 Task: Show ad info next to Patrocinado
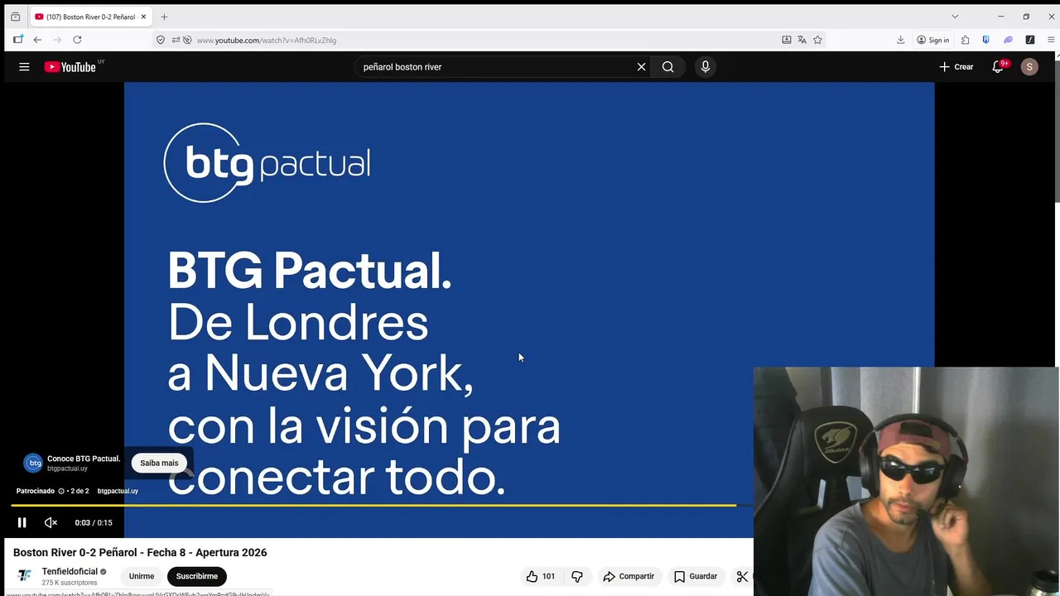click(61, 491)
